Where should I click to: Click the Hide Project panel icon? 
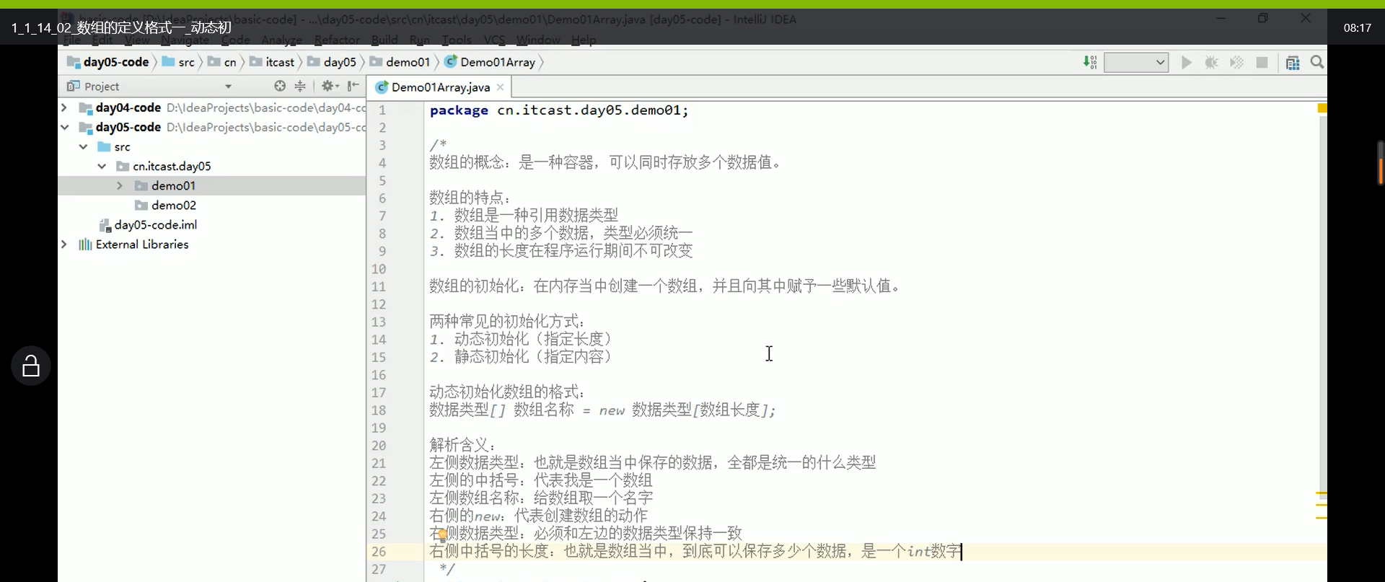coord(353,86)
